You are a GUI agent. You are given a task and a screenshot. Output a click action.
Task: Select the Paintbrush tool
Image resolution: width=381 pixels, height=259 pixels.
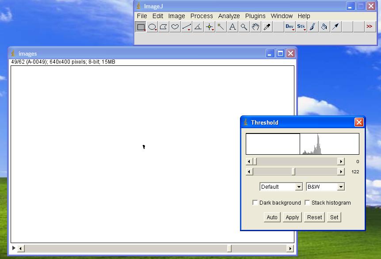pos(312,27)
